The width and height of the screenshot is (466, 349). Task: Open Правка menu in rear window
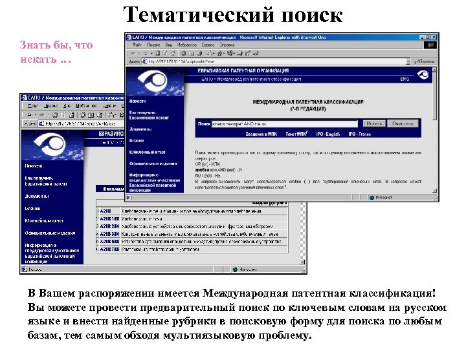[x=51, y=105]
